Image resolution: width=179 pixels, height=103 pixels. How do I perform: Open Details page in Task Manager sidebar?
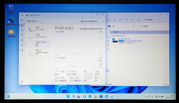click(22, 45)
